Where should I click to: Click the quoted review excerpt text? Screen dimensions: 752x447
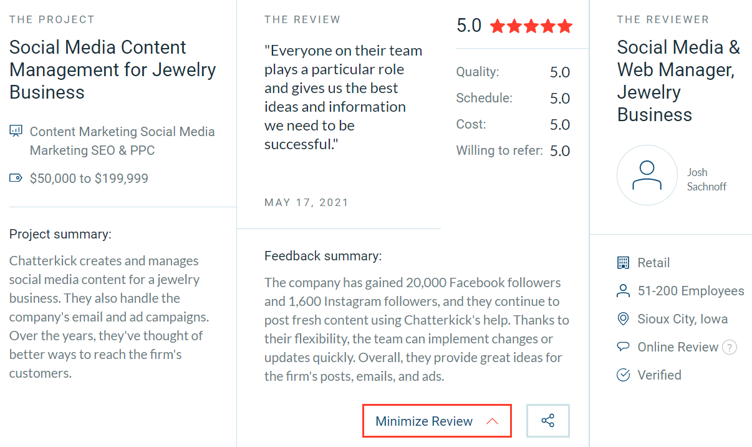[343, 97]
